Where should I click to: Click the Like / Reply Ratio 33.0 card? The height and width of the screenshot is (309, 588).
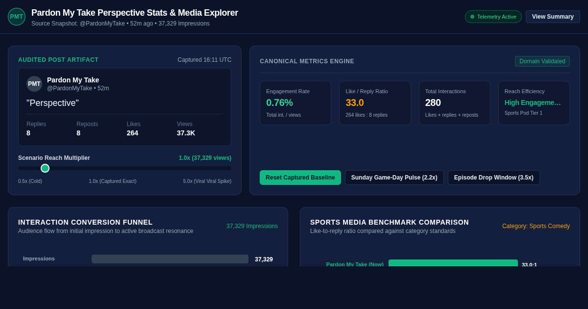pyautogui.click(x=375, y=103)
